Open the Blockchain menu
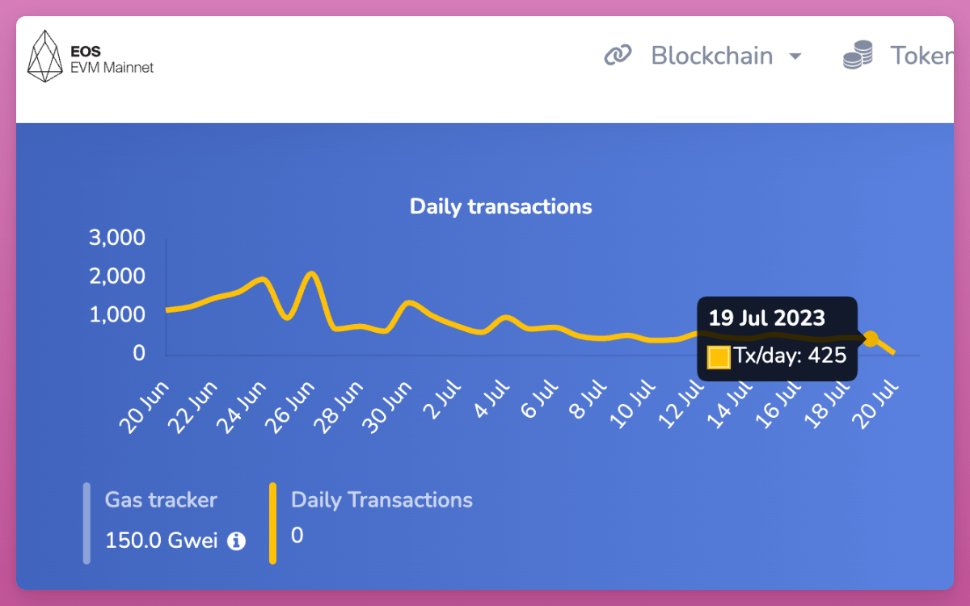 click(711, 56)
